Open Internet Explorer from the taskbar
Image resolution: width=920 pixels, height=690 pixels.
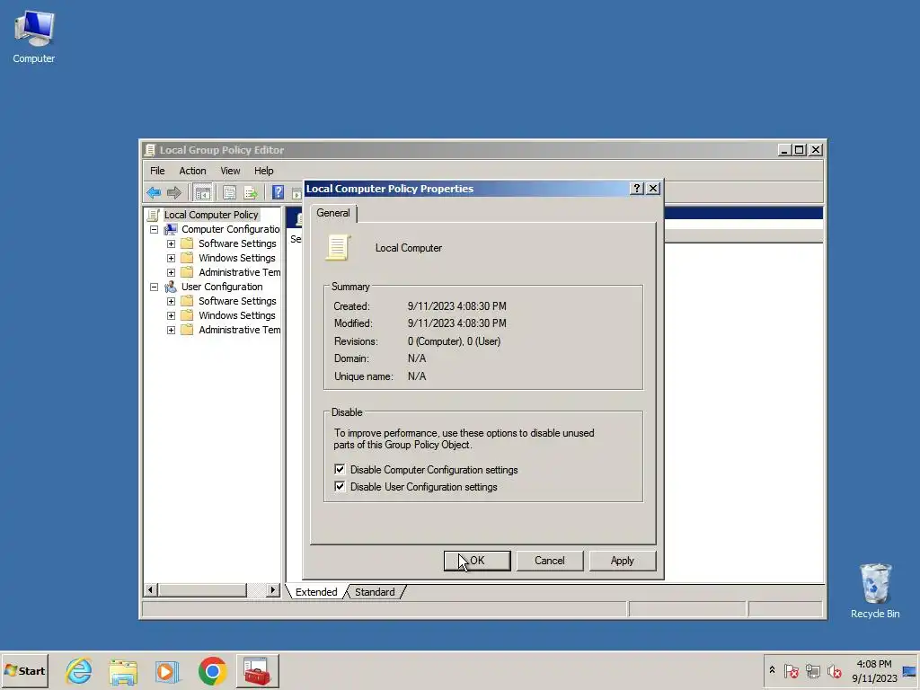click(79, 670)
